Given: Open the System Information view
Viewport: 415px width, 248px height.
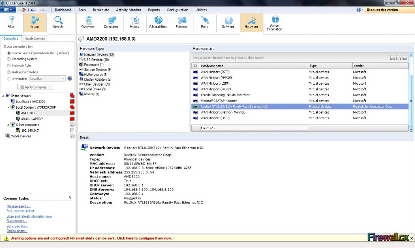Looking at the screenshot, I should pyautogui.click(x=275, y=23).
